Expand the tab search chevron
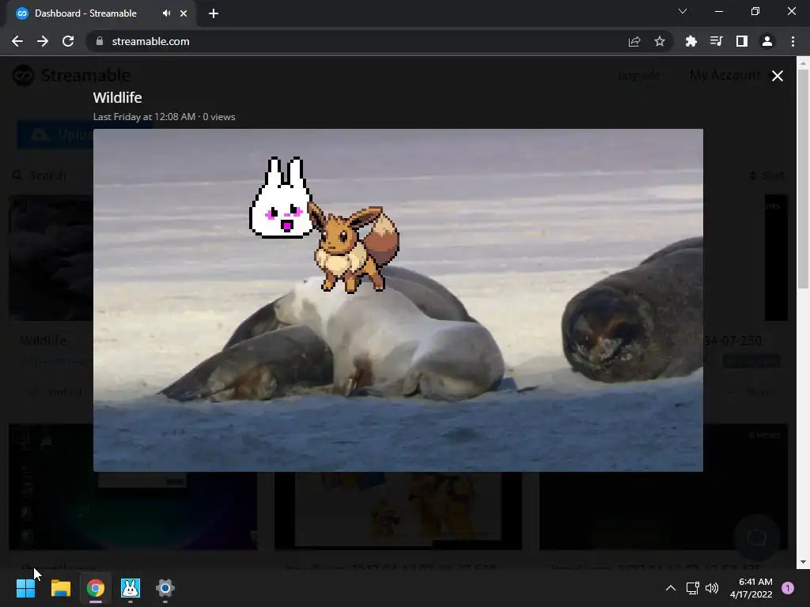Screen dimensions: 810x607 683,11
